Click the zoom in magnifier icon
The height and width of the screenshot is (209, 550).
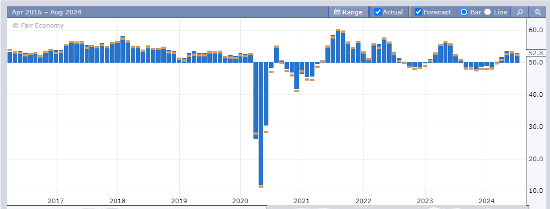click(x=520, y=12)
